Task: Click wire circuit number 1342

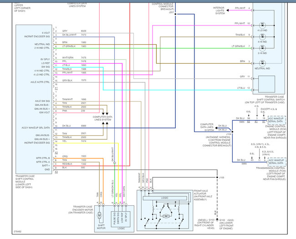Action: click(x=84, y=164)
